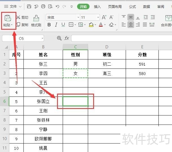Click the select-all corner triangle
Image resolution: width=172 pixels, height=152 pixels.
click(6, 47)
